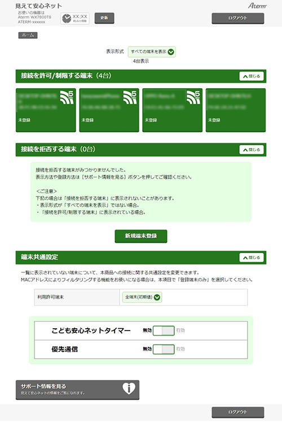
Task: Click the bottom ログアウト button
Action: [x=237, y=412]
